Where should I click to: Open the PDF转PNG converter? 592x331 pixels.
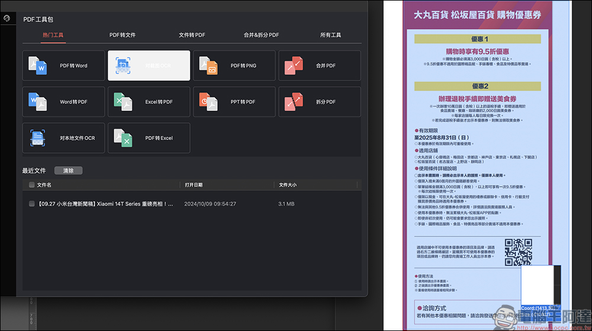(x=234, y=66)
